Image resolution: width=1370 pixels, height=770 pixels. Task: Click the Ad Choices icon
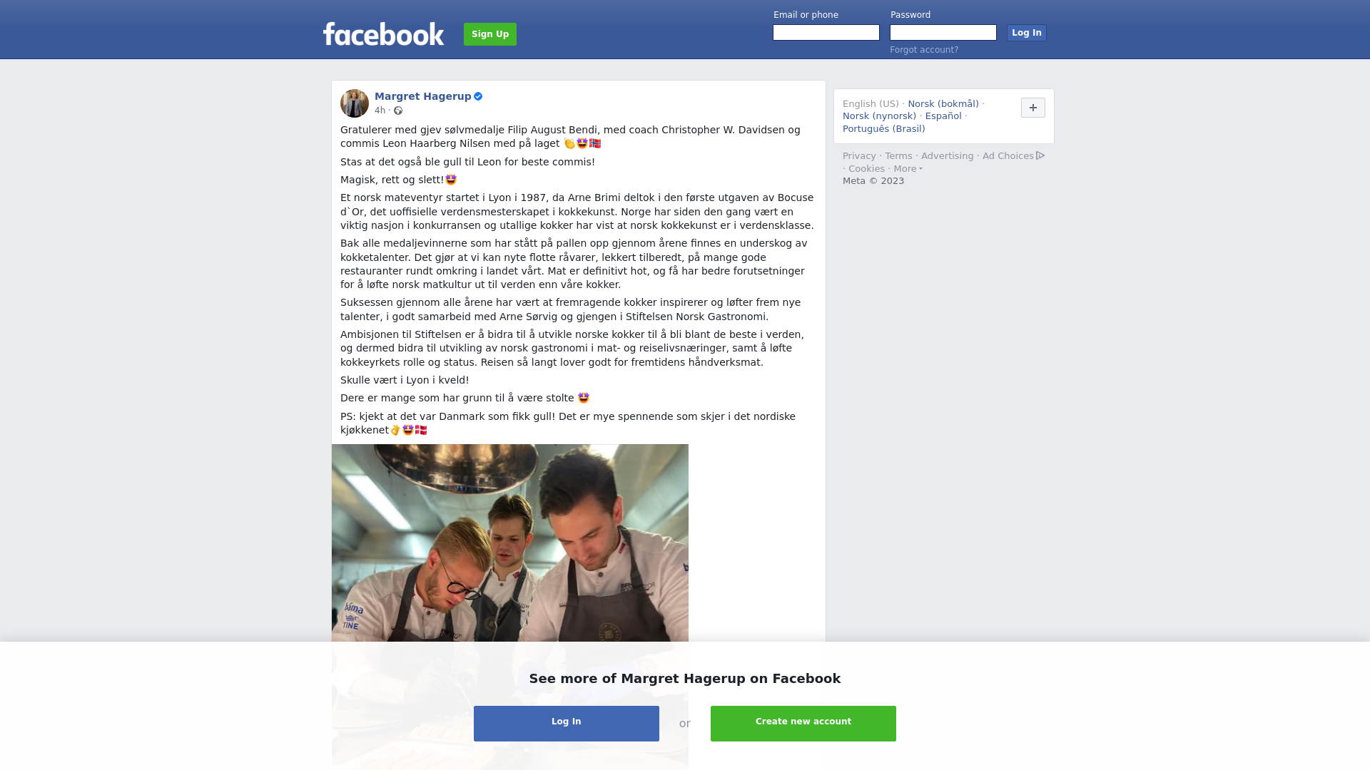pyautogui.click(x=1040, y=155)
